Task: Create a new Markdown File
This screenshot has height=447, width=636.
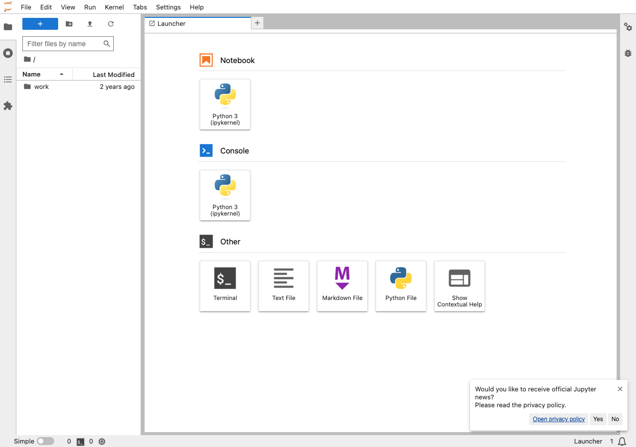Action: [x=342, y=286]
